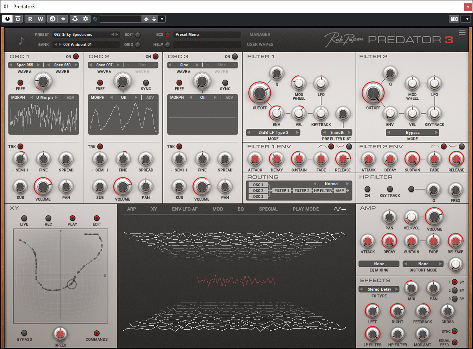Click the camera snapshot icon

pyautogui.click(x=453, y=19)
